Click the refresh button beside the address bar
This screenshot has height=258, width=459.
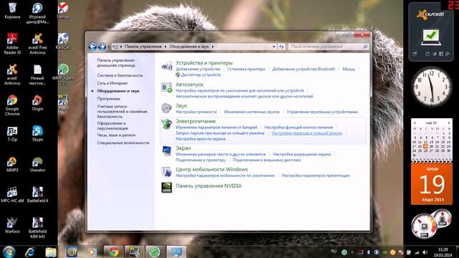[281, 47]
